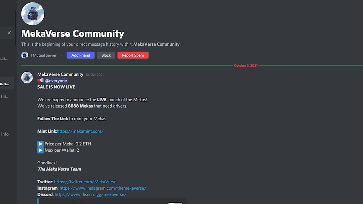
Task: Click the blue arrow emoji beside Max per Wallet
Action: click(x=40, y=150)
